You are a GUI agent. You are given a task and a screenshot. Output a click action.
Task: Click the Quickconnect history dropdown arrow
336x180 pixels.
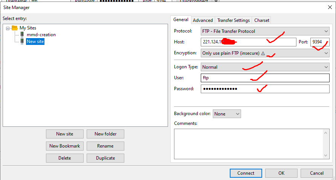click(x=216, y=1)
